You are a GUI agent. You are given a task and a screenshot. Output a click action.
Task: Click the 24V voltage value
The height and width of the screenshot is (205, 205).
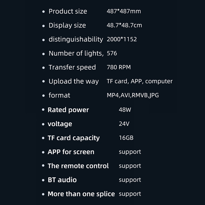(x=124, y=124)
